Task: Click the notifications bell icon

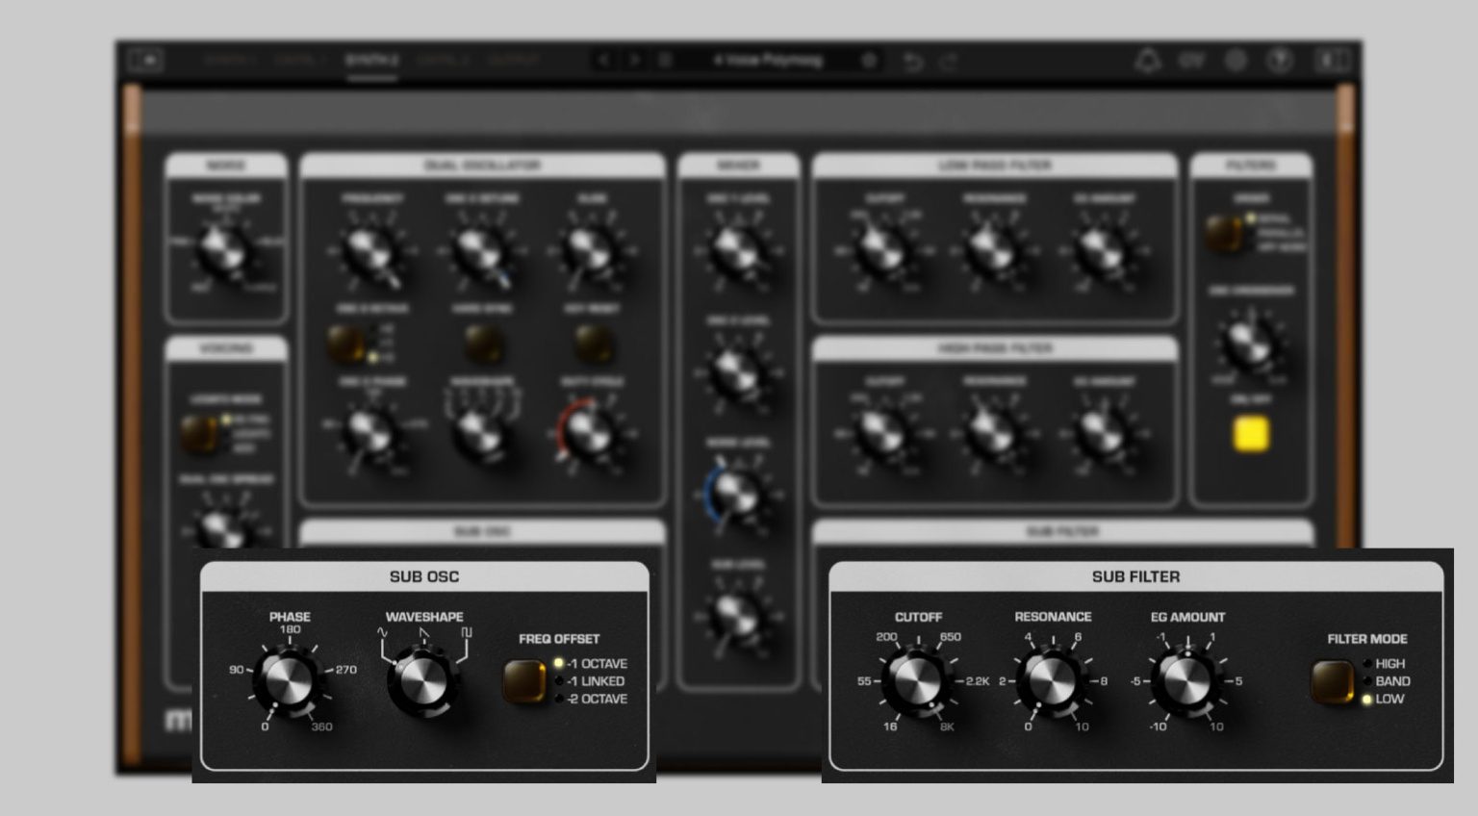Action: click(x=1148, y=60)
